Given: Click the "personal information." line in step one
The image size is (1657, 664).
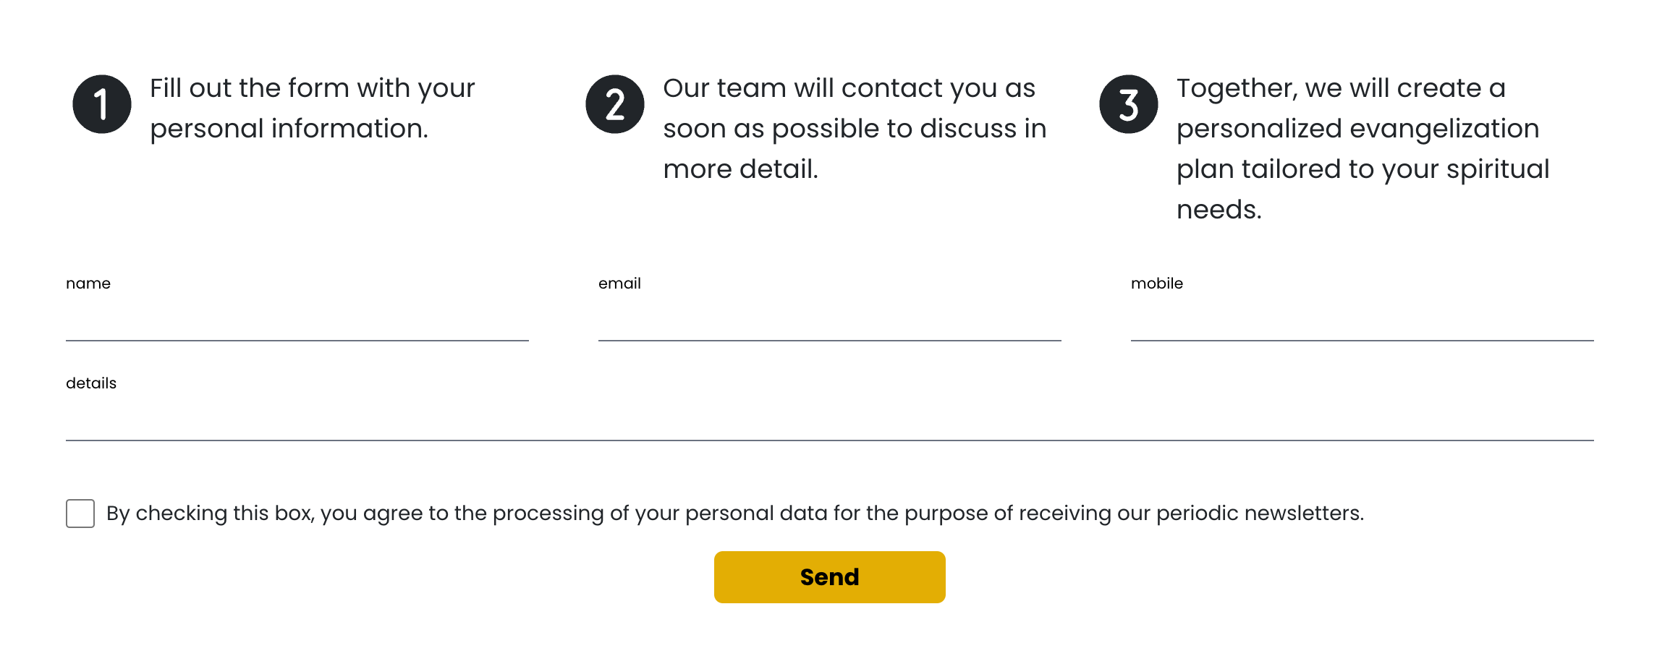Looking at the screenshot, I should click(x=289, y=129).
